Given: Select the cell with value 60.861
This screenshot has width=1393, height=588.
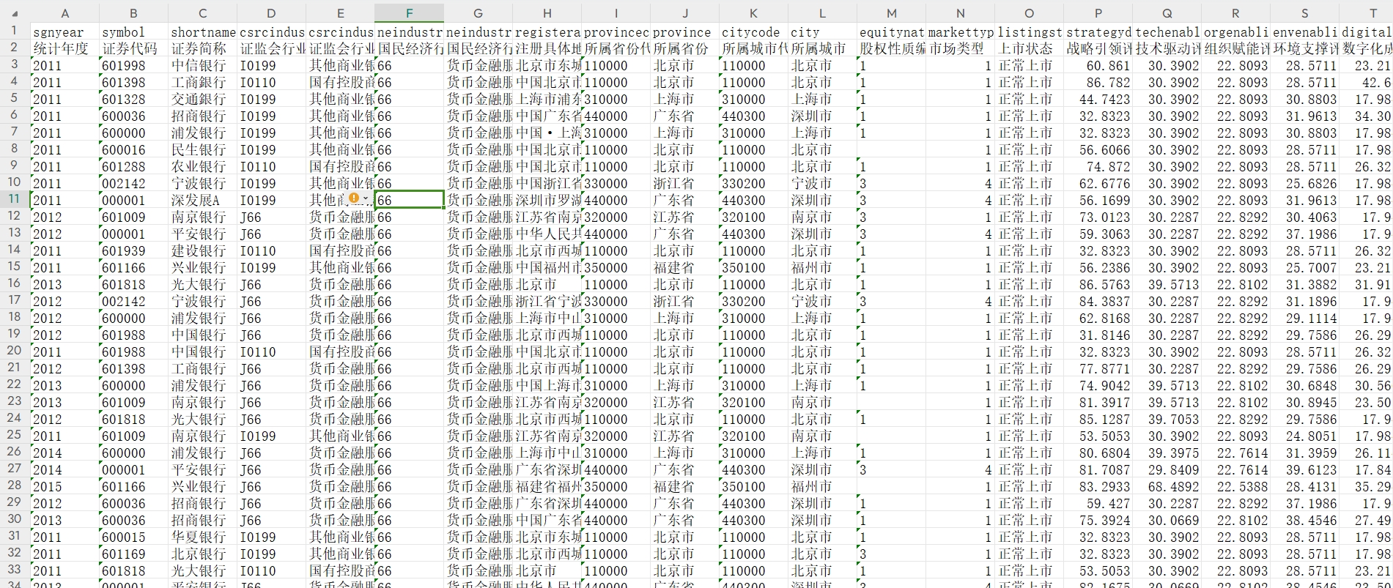Looking at the screenshot, I should pos(1098,65).
